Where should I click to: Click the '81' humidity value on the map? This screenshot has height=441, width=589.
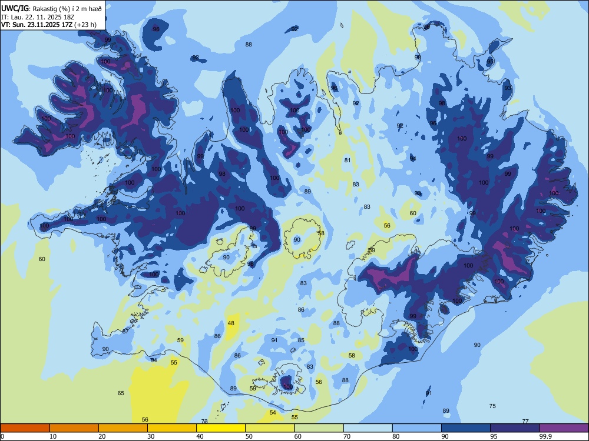coord(348,161)
